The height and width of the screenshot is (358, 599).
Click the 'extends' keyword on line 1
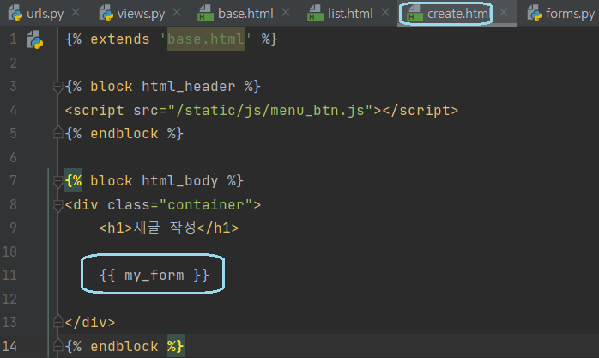(x=120, y=39)
